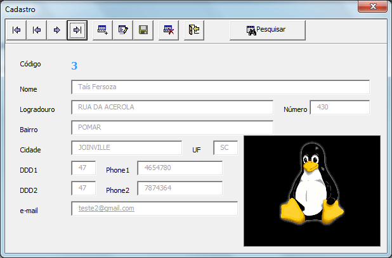
Task: Jump to the last record
Action: [x=77, y=30]
